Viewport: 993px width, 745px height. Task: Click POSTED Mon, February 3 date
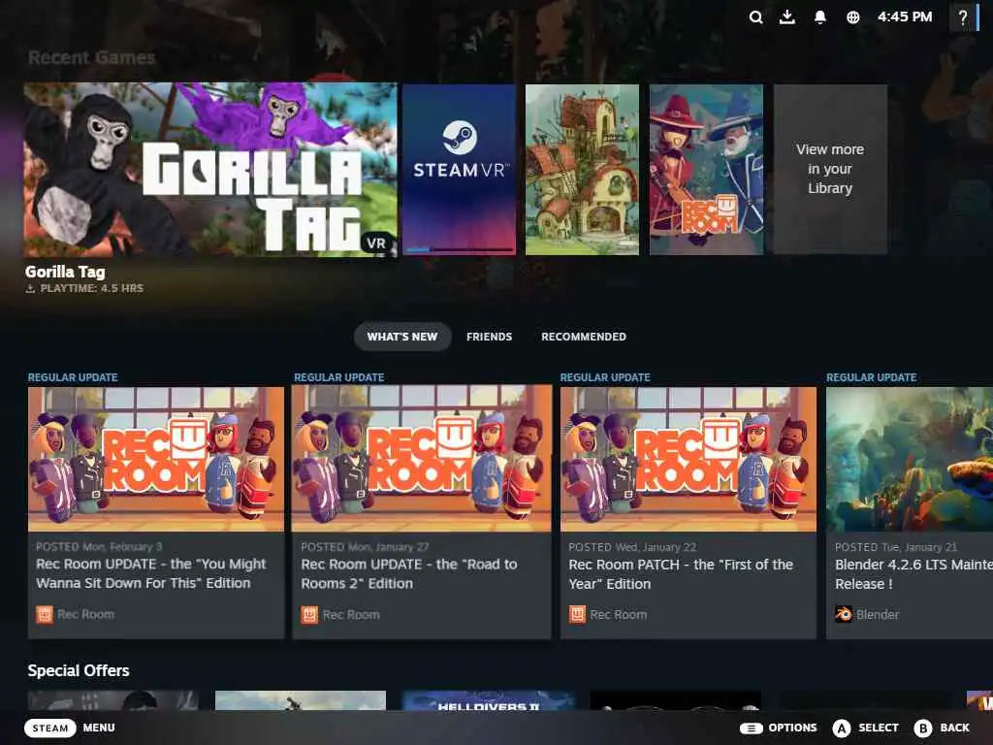point(100,547)
